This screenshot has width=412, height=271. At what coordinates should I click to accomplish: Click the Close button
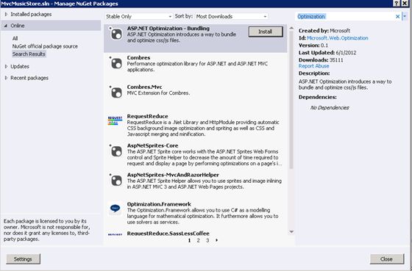click(387, 259)
